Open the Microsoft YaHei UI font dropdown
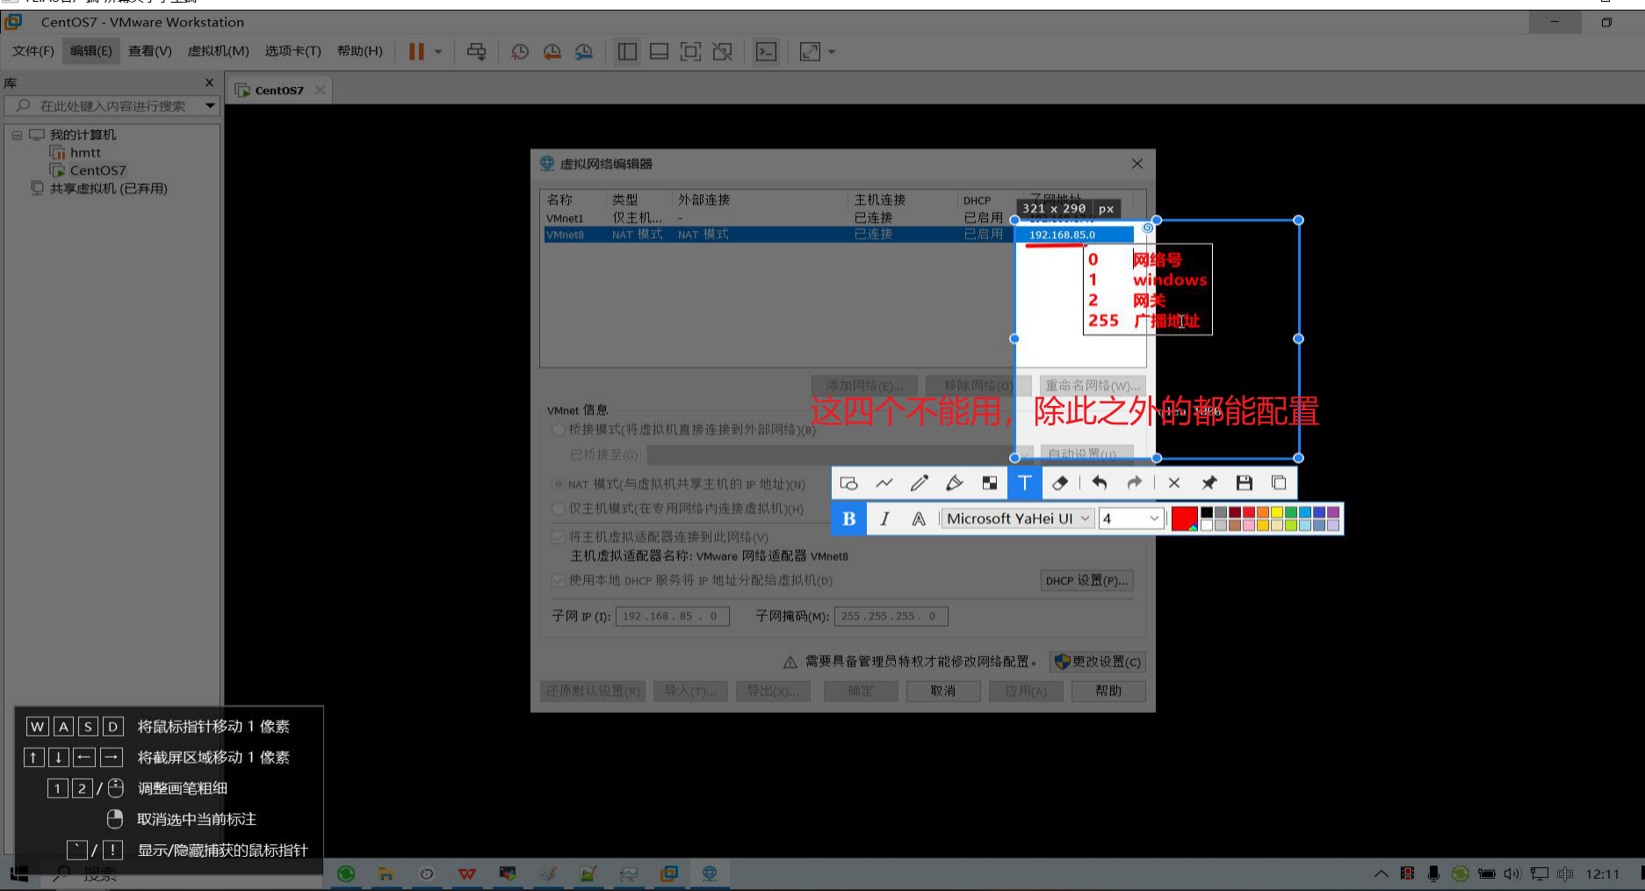 pyautogui.click(x=1018, y=518)
